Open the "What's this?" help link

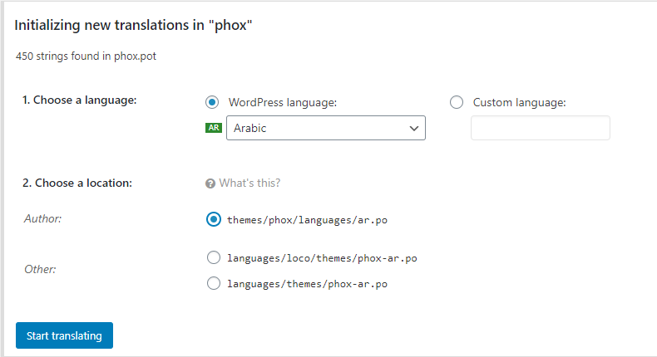pos(249,183)
